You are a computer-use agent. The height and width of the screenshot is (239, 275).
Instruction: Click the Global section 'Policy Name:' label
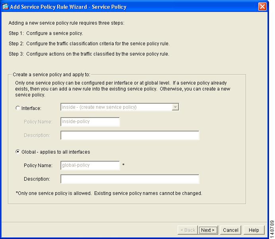[38, 166]
